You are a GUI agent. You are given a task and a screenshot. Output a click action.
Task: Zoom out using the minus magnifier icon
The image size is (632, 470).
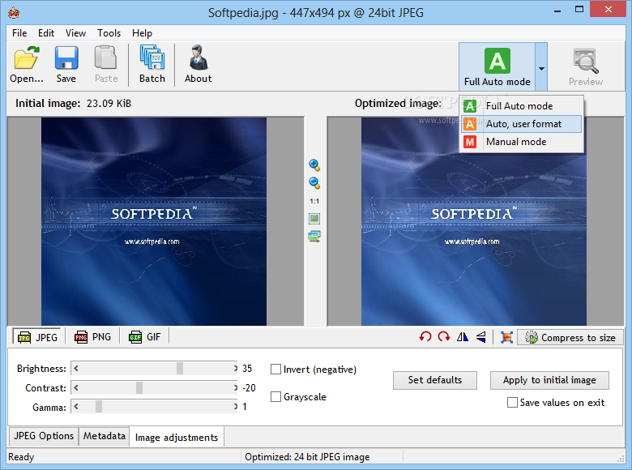314,182
